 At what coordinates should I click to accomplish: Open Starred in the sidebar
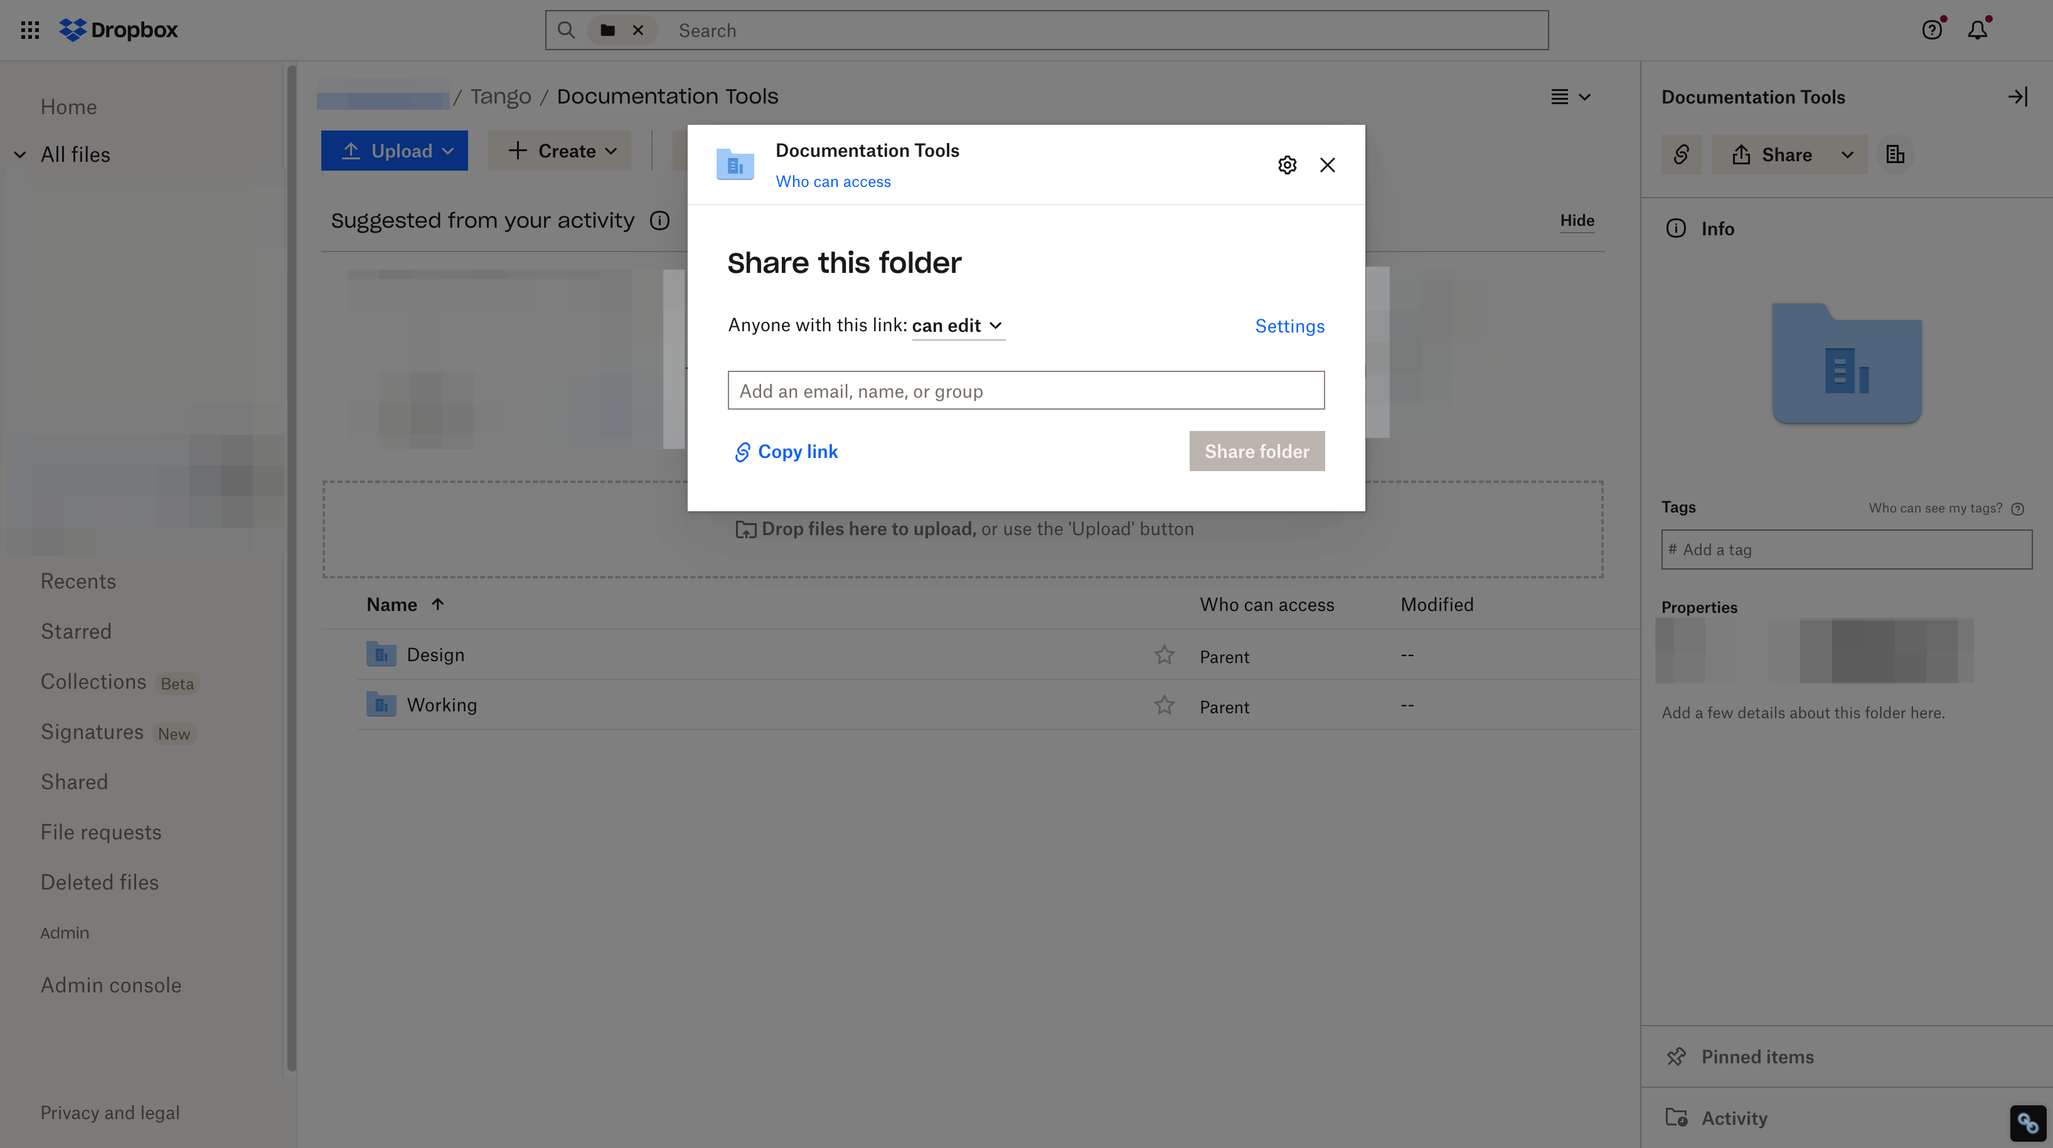(76, 632)
